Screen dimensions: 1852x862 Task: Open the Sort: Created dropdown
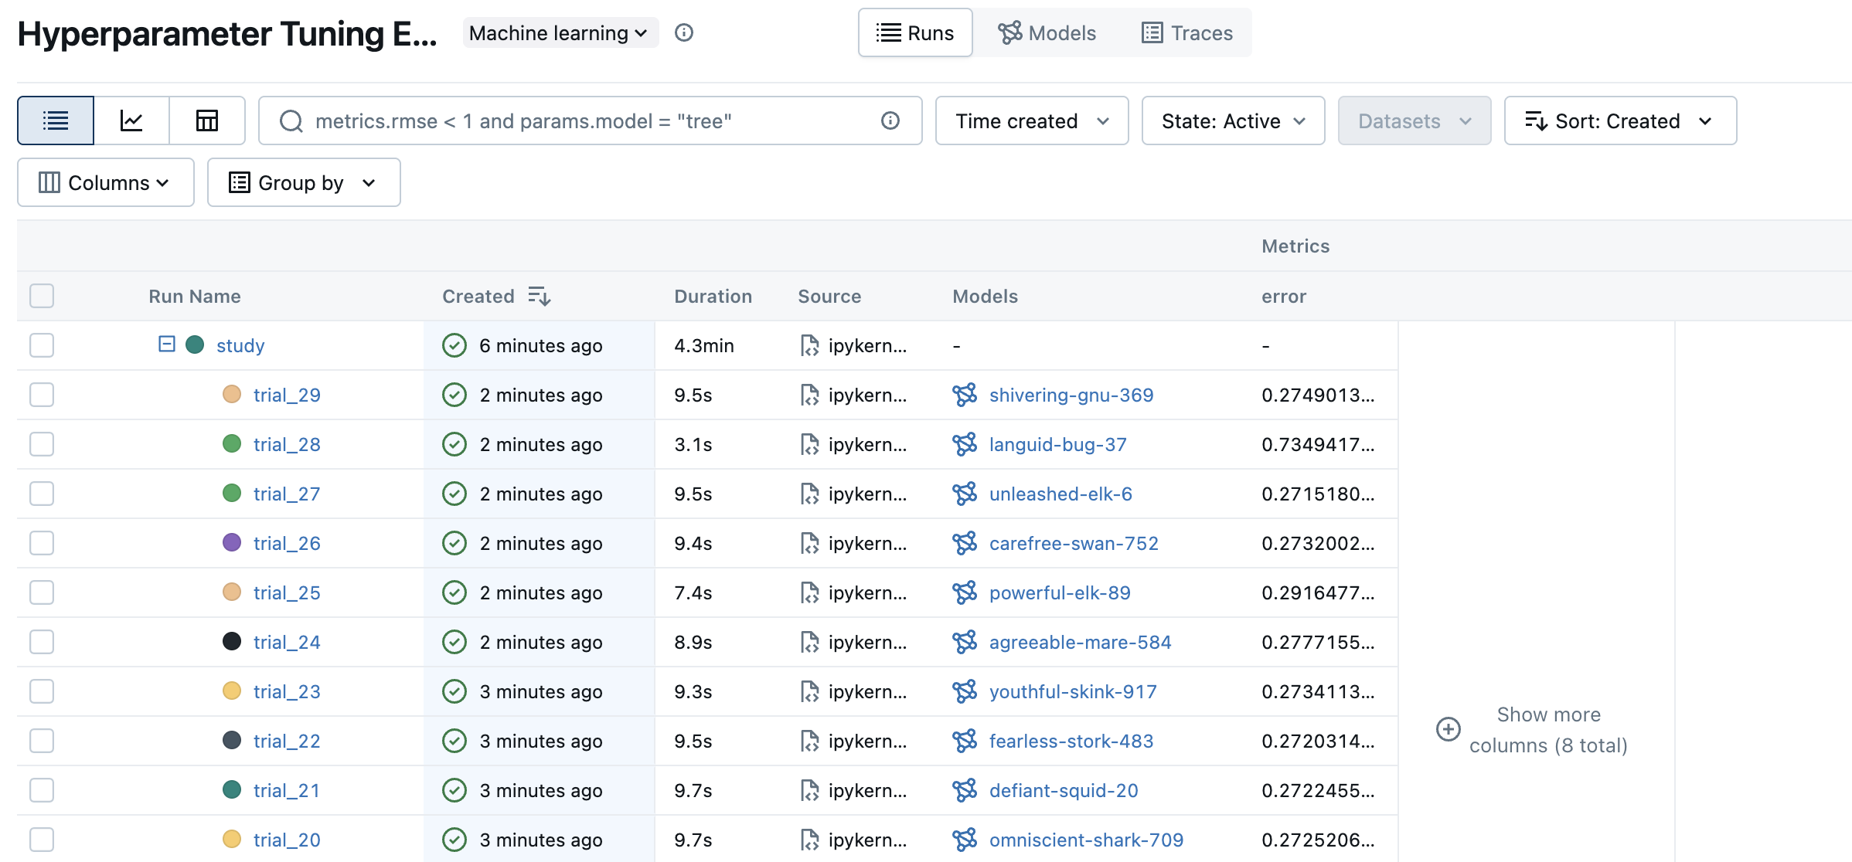[x=1620, y=120]
